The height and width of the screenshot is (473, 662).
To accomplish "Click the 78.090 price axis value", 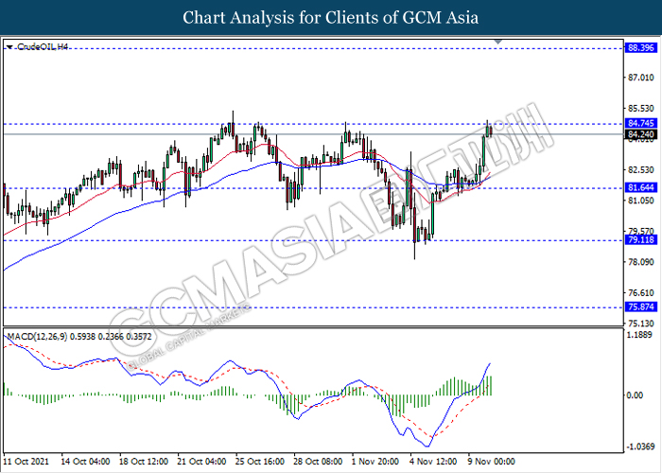I will point(641,262).
